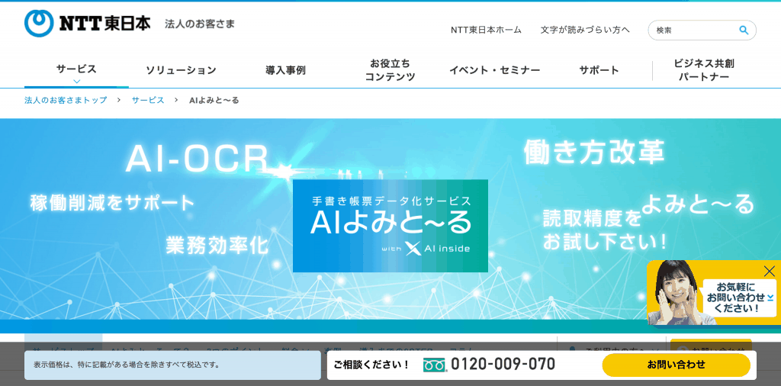Click お気軽にお問い合わせください chat bubble
This screenshot has height=386, width=781.
pyautogui.click(x=738, y=298)
